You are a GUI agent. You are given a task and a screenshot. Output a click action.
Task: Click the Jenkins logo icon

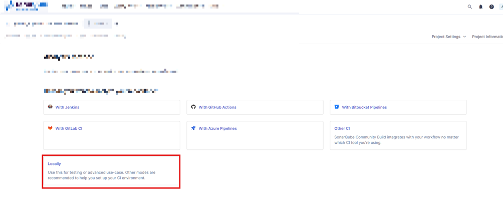pyautogui.click(x=50, y=107)
